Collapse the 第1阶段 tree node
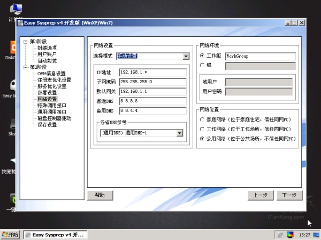 pyautogui.click(x=25, y=42)
